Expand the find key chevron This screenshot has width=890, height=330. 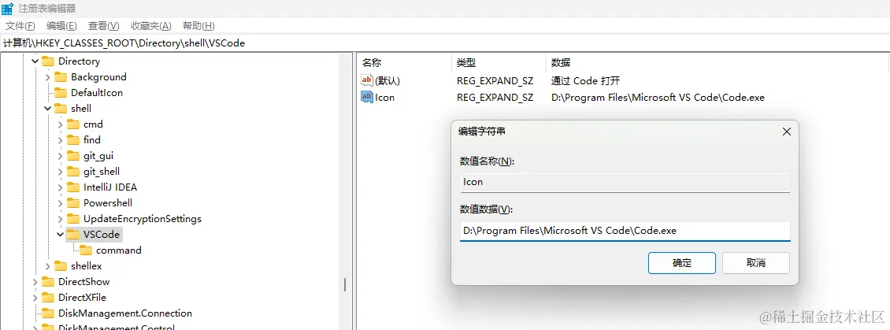60,139
